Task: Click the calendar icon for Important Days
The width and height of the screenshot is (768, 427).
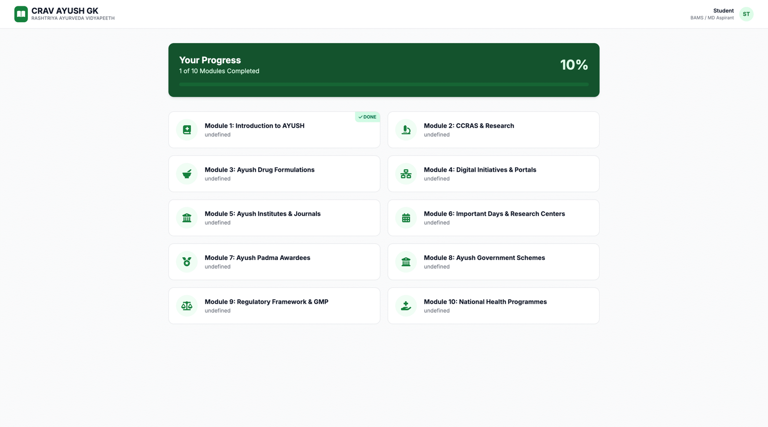Action: (x=406, y=218)
